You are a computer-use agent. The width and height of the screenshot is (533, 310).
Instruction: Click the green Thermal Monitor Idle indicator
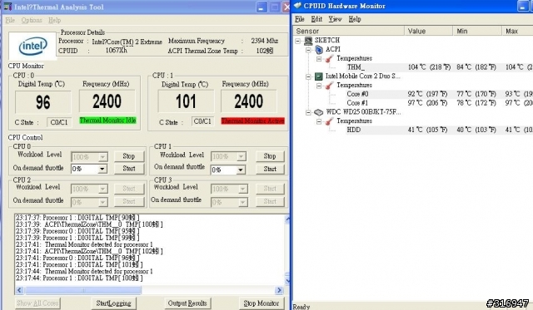pos(107,121)
